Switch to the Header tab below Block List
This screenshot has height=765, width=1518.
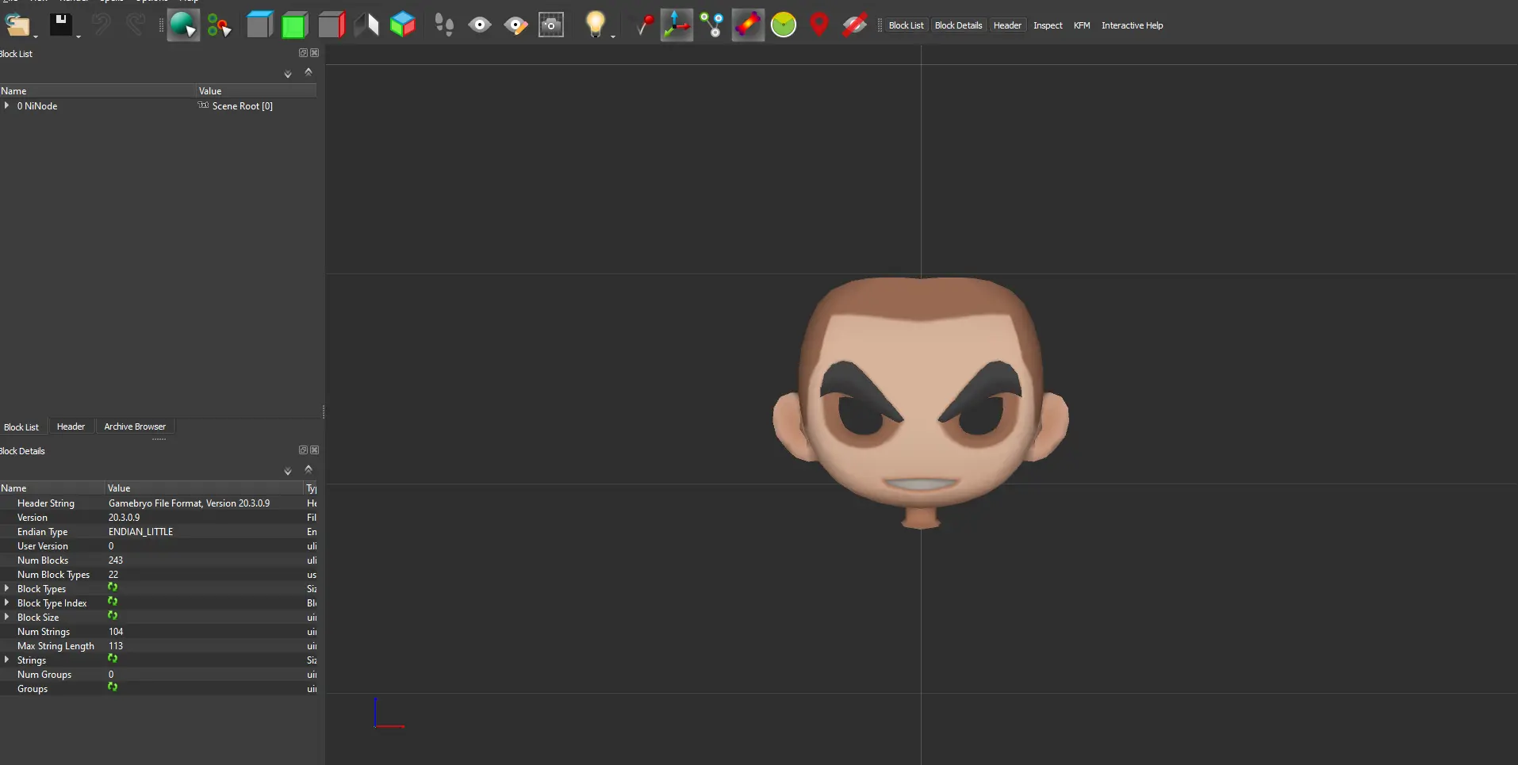71,426
